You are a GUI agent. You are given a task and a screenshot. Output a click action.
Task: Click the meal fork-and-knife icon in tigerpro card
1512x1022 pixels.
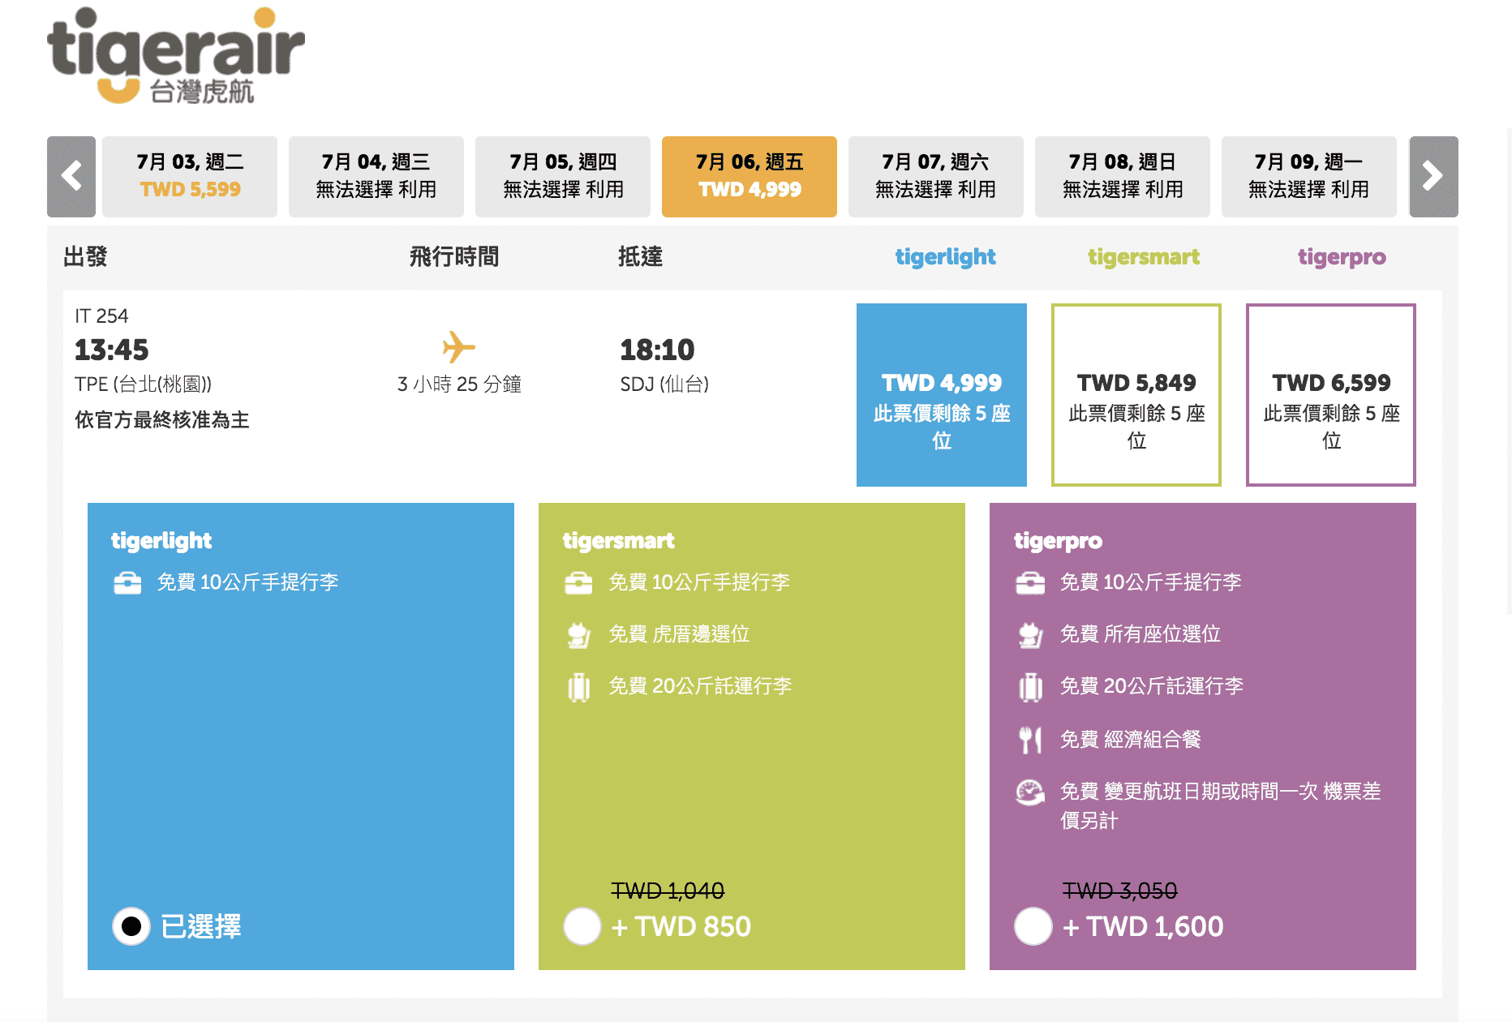coord(1030,740)
